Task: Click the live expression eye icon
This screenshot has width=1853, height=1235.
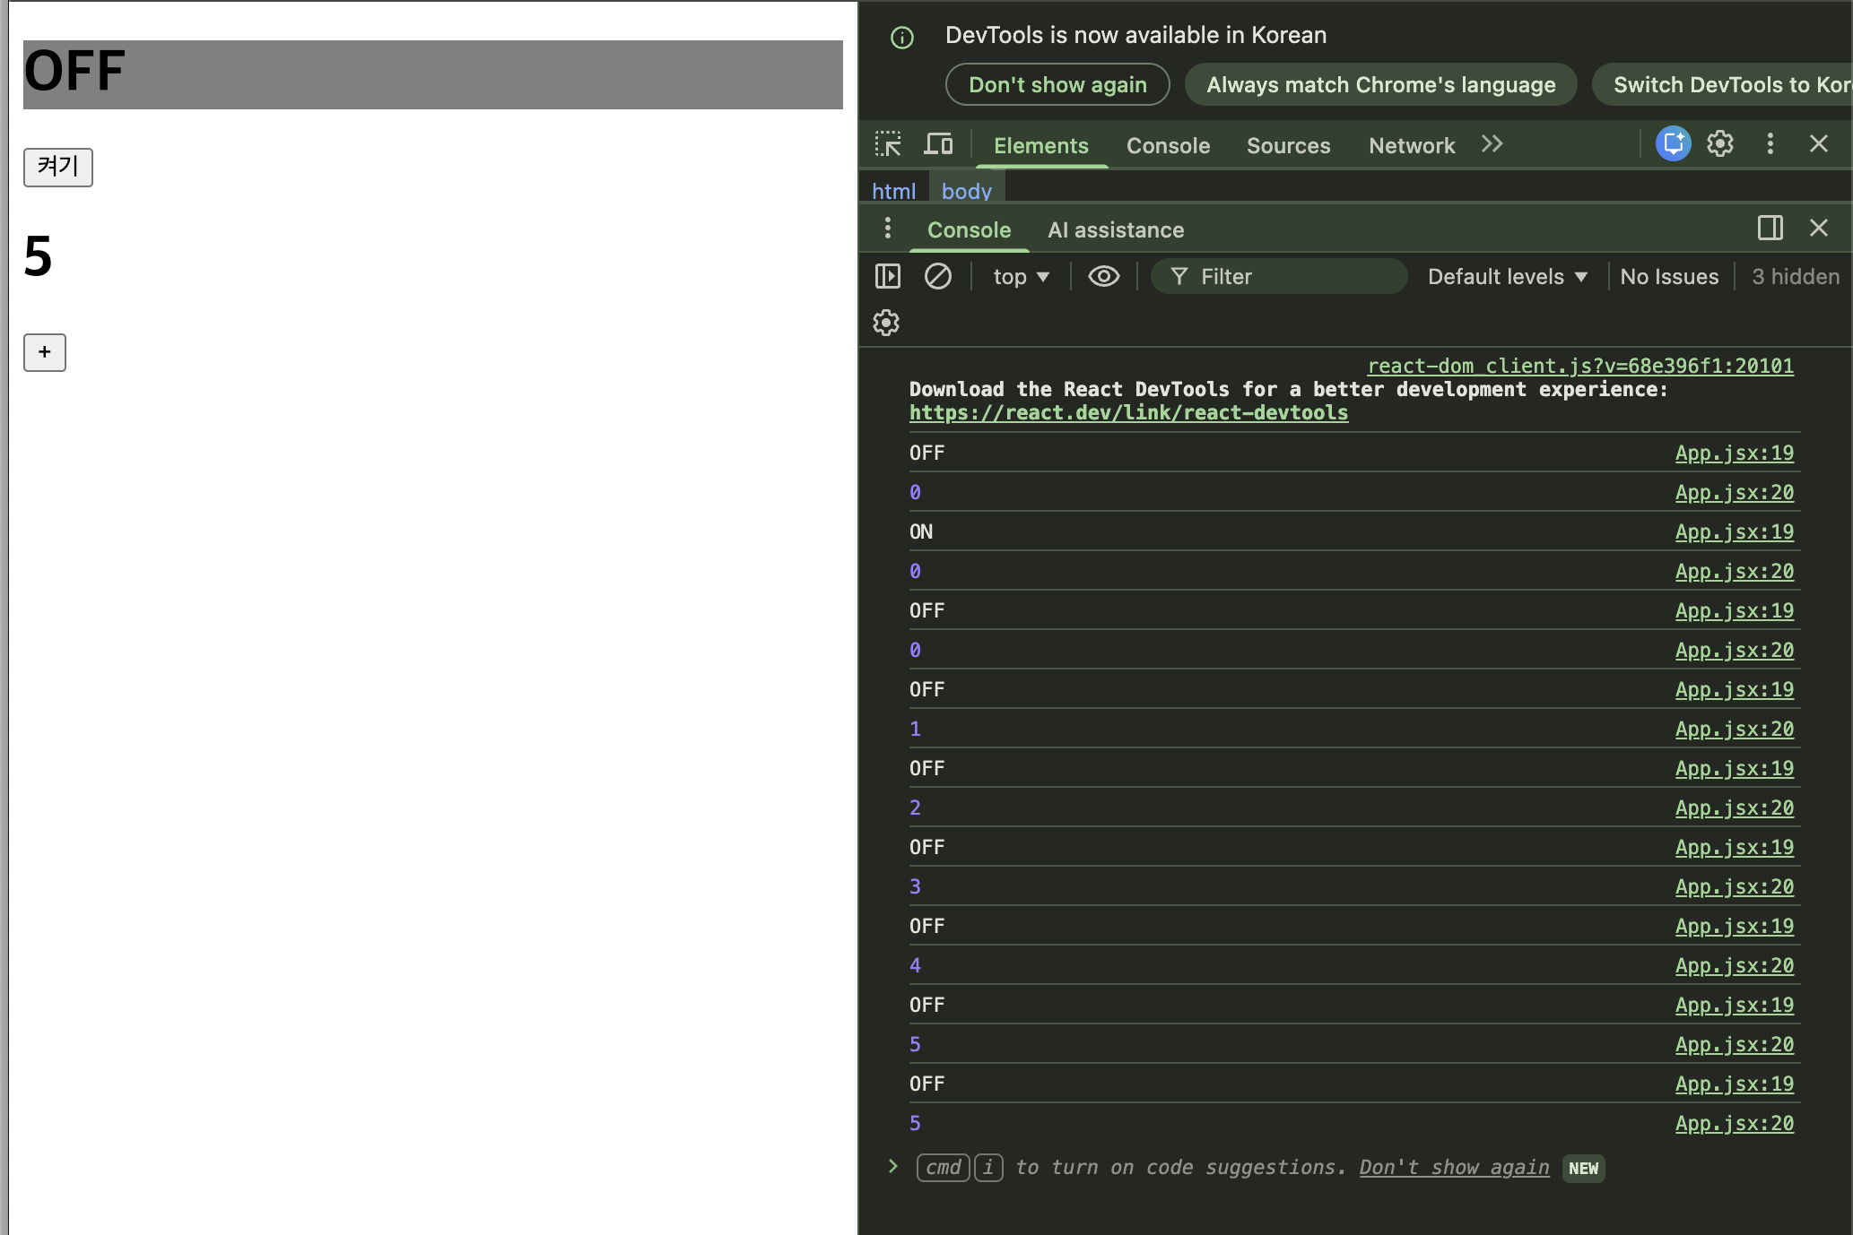Action: [x=1103, y=276]
